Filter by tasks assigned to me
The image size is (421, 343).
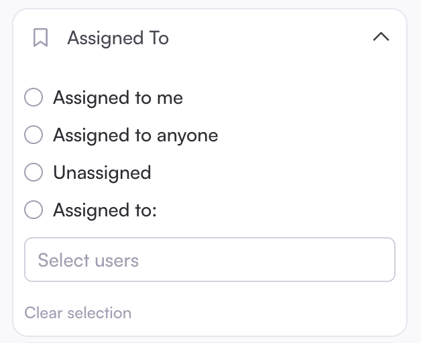pyautogui.click(x=34, y=98)
